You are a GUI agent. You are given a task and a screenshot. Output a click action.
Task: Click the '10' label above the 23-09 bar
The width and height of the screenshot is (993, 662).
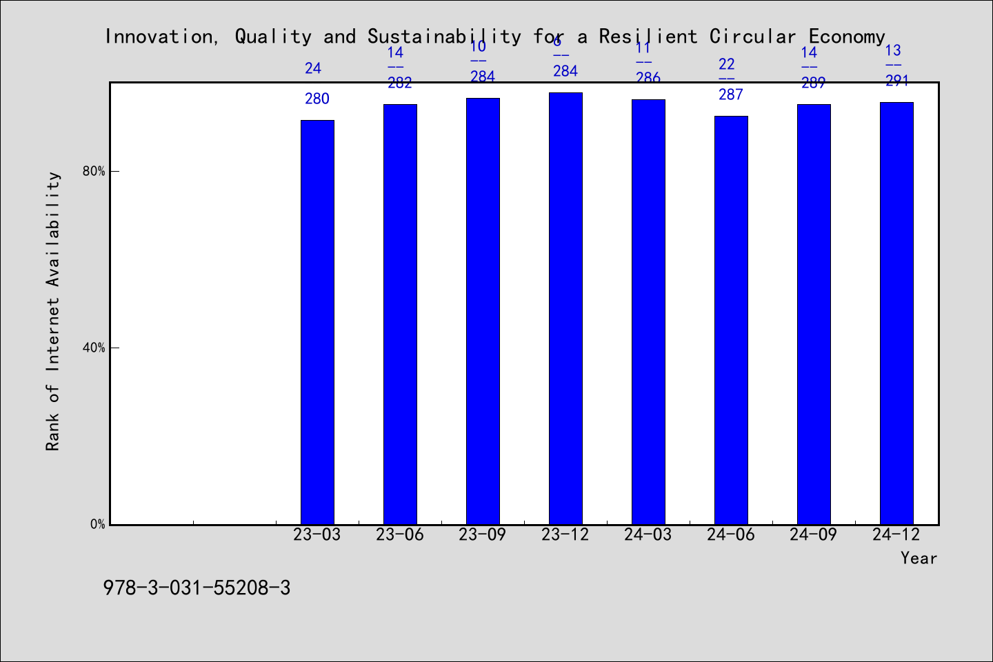[479, 46]
